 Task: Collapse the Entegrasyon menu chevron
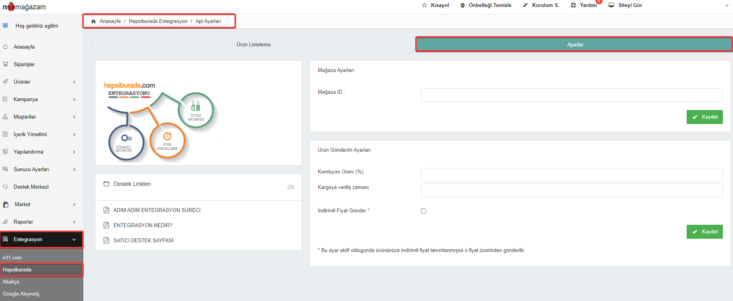coord(74,240)
